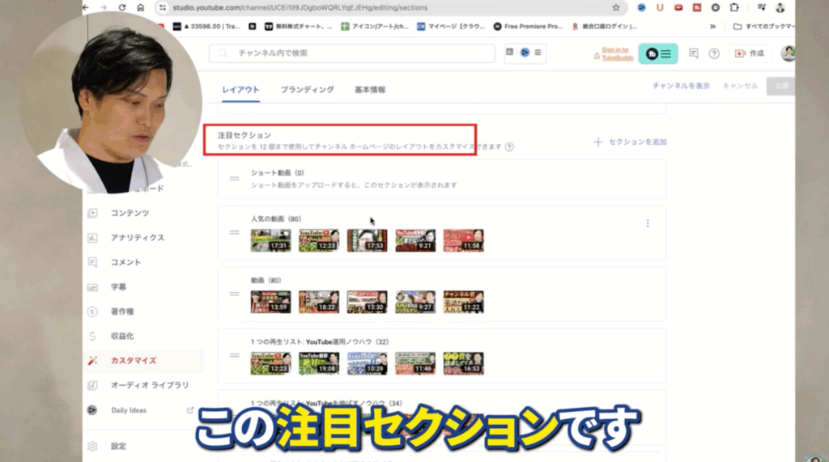The width and height of the screenshot is (829, 462).
Task: Switch to the ブランディング tab
Action: pyautogui.click(x=307, y=90)
